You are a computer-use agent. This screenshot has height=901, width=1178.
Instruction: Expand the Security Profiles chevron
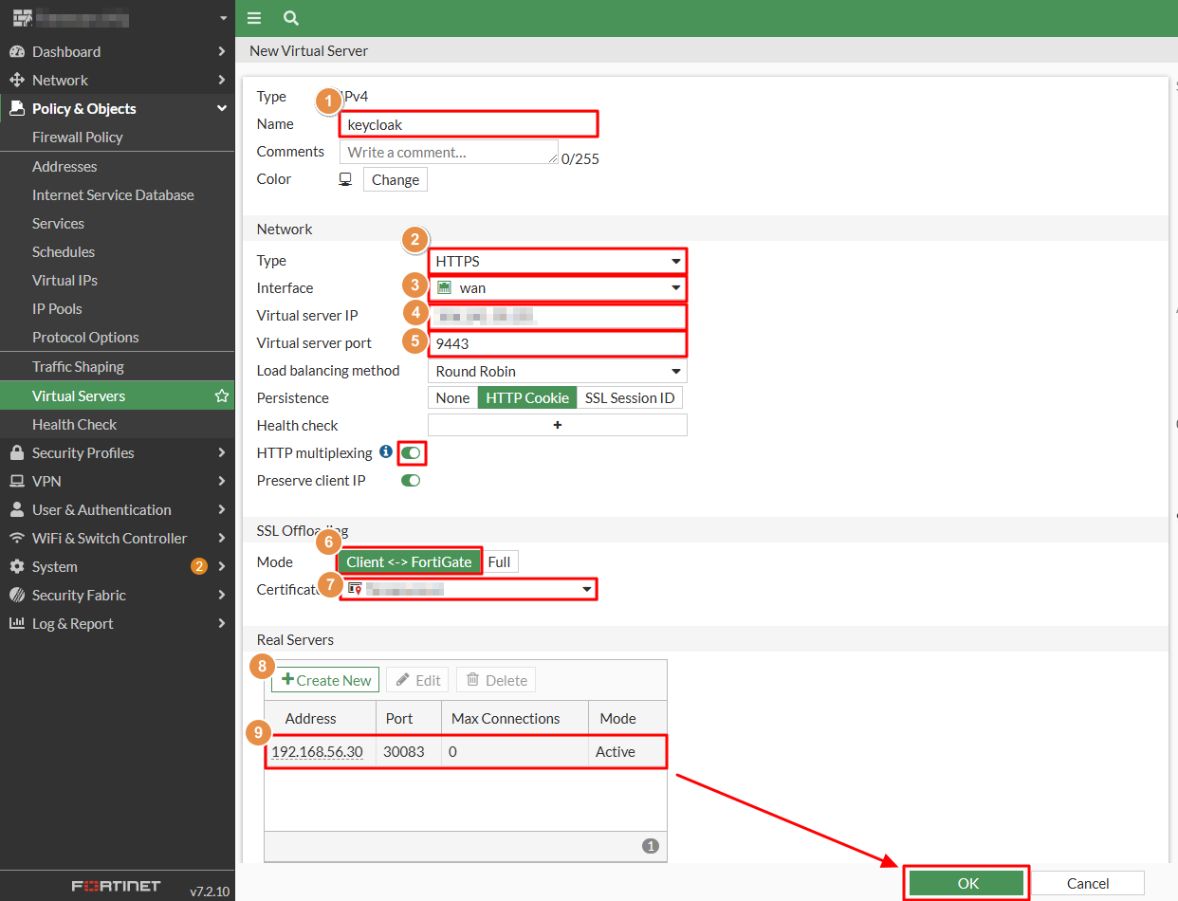click(221, 452)
